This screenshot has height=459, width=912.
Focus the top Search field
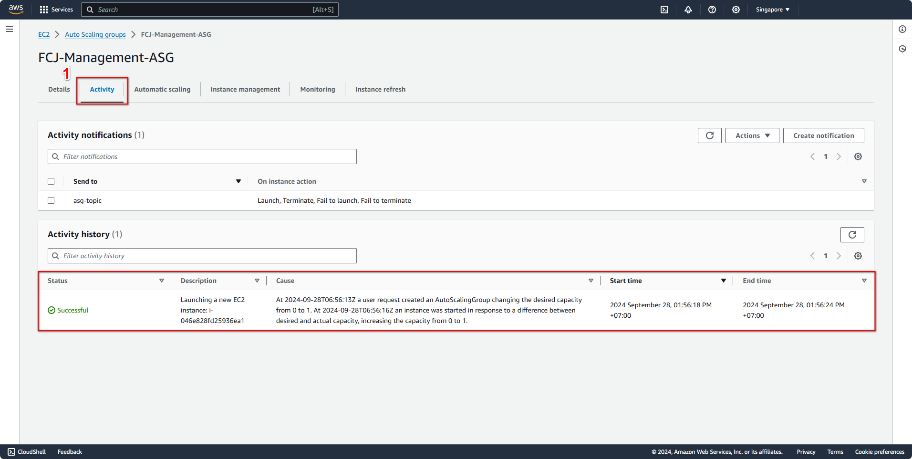point(210,10)
